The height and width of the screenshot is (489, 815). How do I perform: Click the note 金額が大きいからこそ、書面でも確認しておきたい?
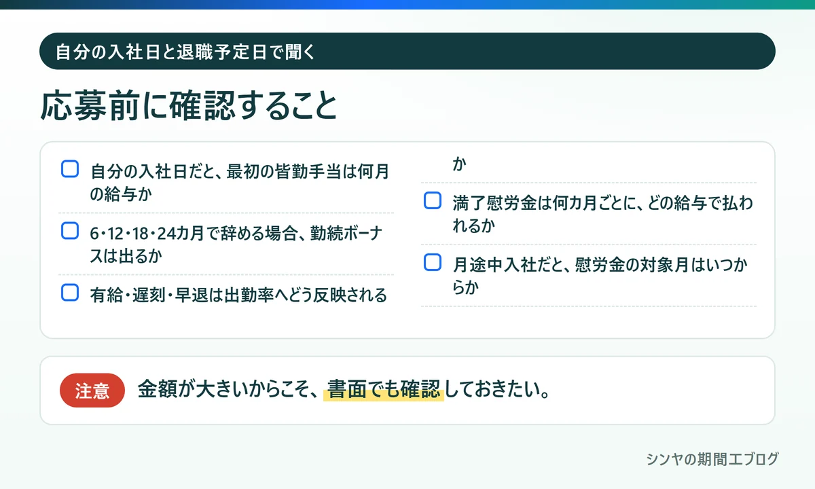click(x=344, y=390)
